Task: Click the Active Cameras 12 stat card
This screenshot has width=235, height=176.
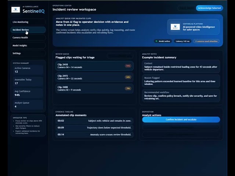Action: (28, 70)
